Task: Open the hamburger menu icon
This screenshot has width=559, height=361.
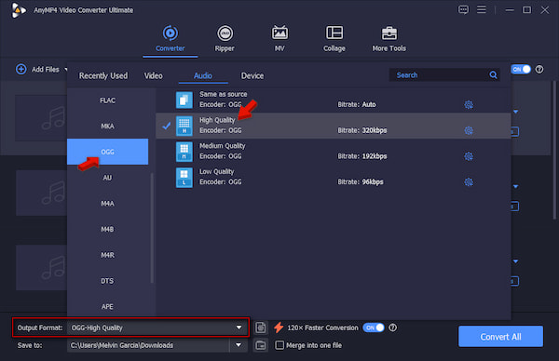Action: click(482, 9)
